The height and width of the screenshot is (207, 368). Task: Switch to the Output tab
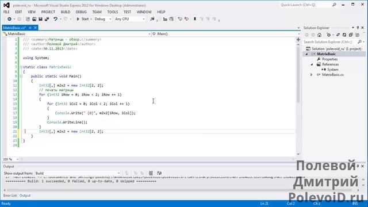coord(25,195)
